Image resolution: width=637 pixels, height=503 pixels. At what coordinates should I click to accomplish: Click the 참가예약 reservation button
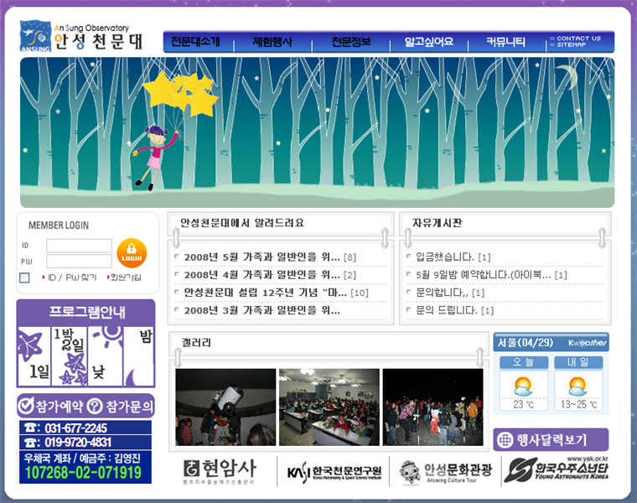(51, 406)
